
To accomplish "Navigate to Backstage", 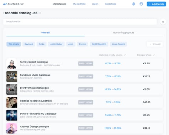I will point(111,4).
